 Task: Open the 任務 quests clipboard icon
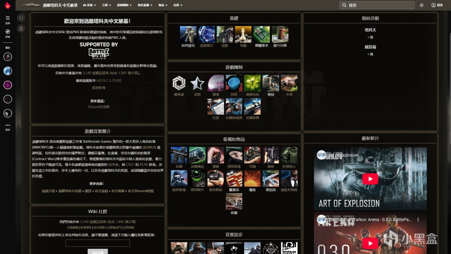(x=216, y=107)
